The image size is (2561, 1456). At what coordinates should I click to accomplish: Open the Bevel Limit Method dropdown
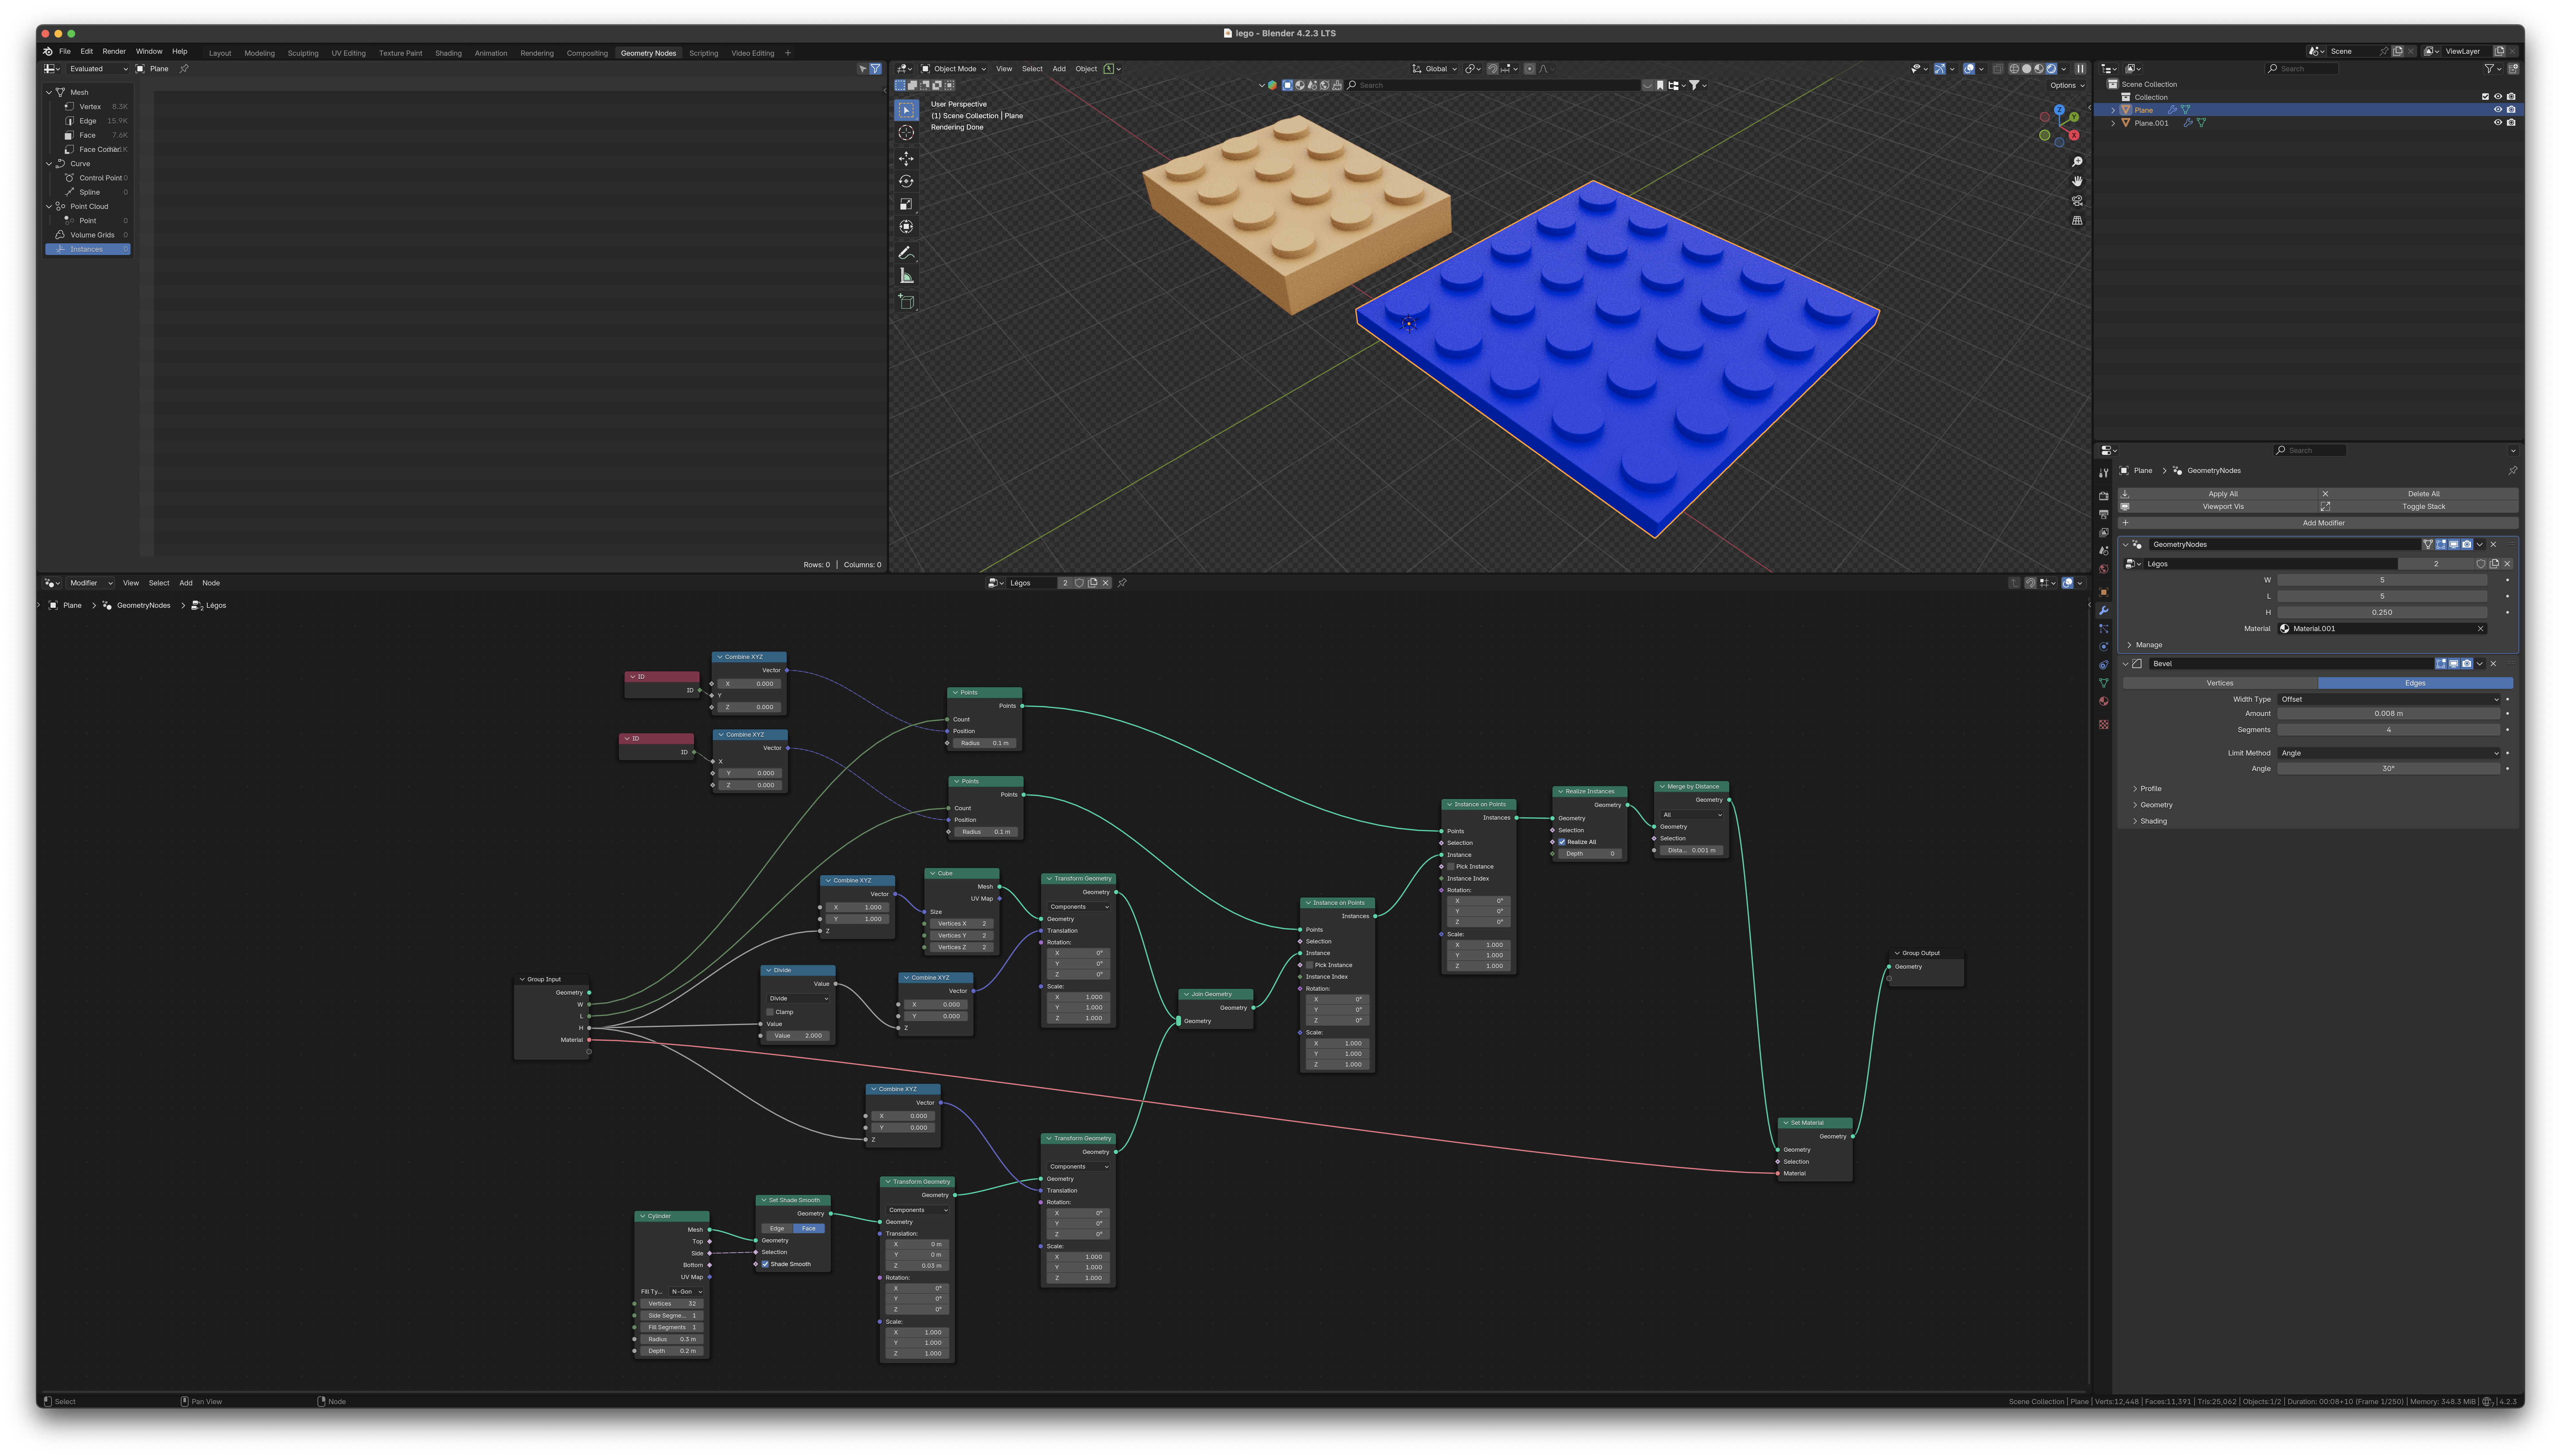pyautogui.click(x=2389, y=753)
